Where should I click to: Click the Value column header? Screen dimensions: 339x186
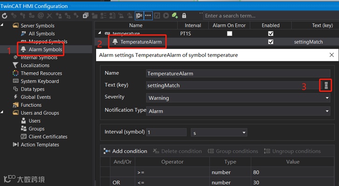(x=293, y=162)
